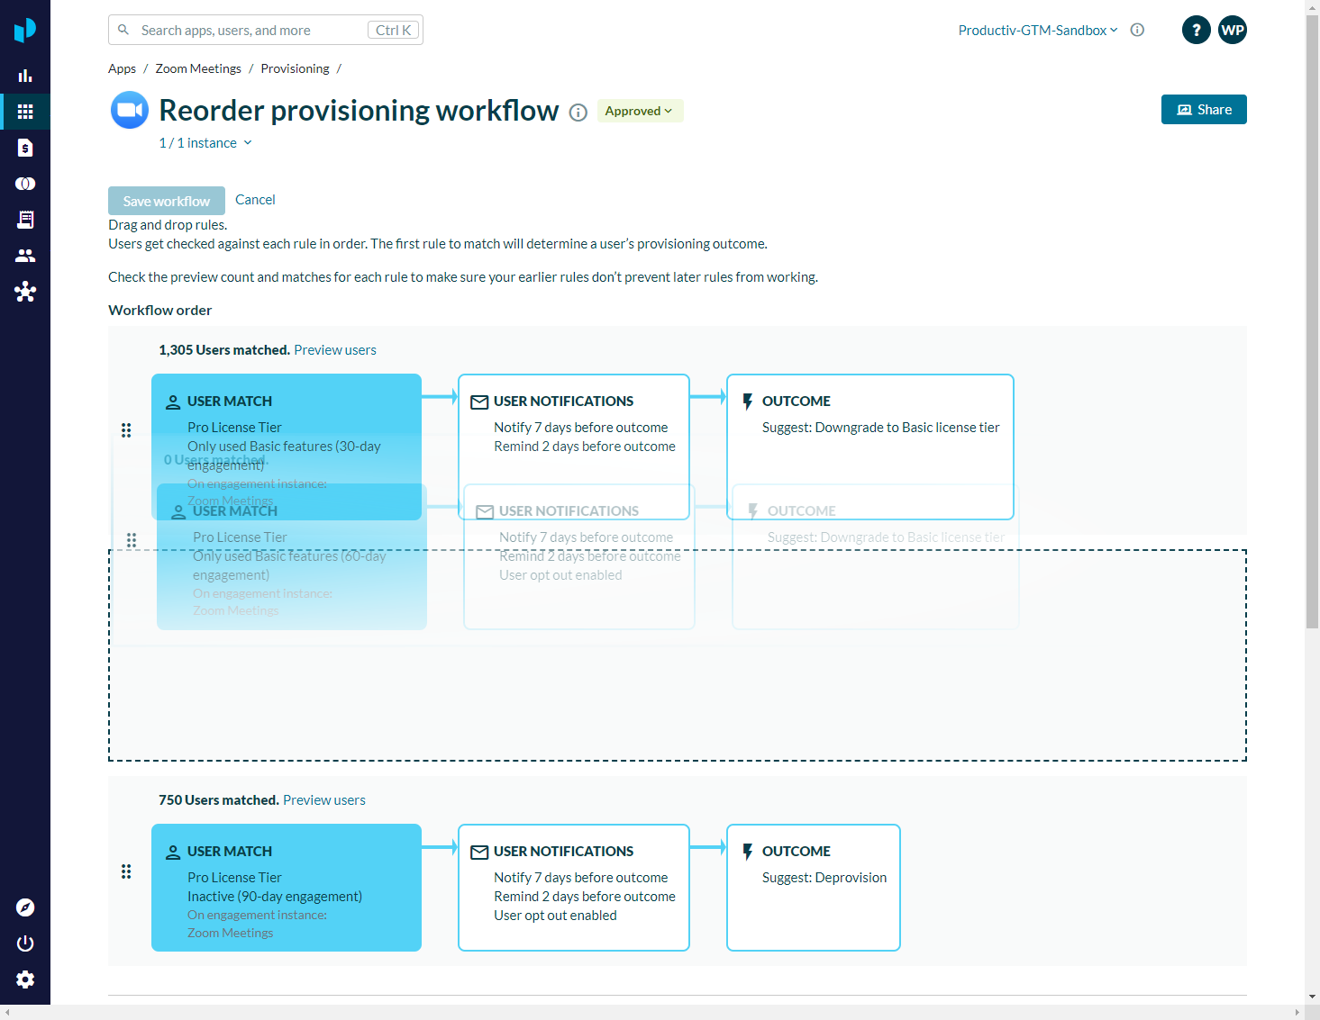Select the USER NOTIFICATIONS card in first rule
1320x1020 pixels.
coord(574,447)
